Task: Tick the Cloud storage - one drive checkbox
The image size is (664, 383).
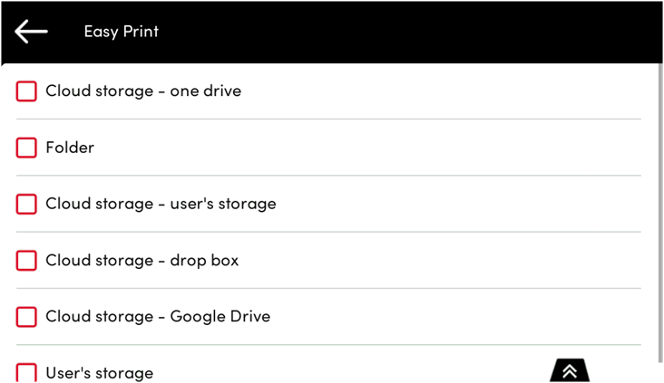Action: coord(27,91)
